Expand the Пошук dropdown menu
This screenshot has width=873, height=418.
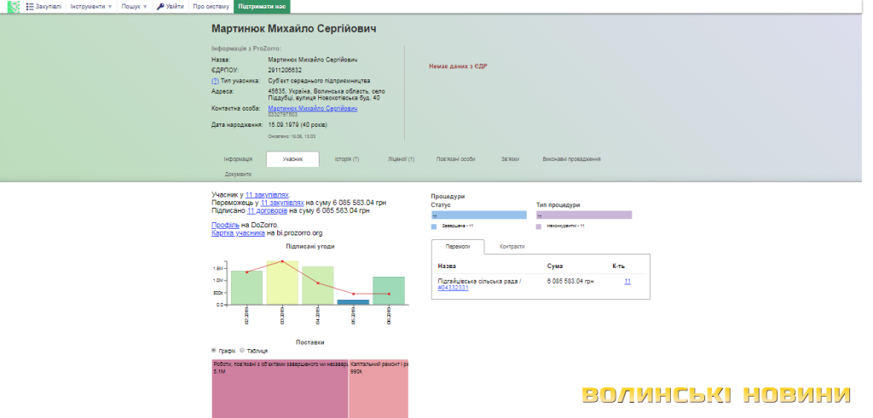(x=134, y=6)
